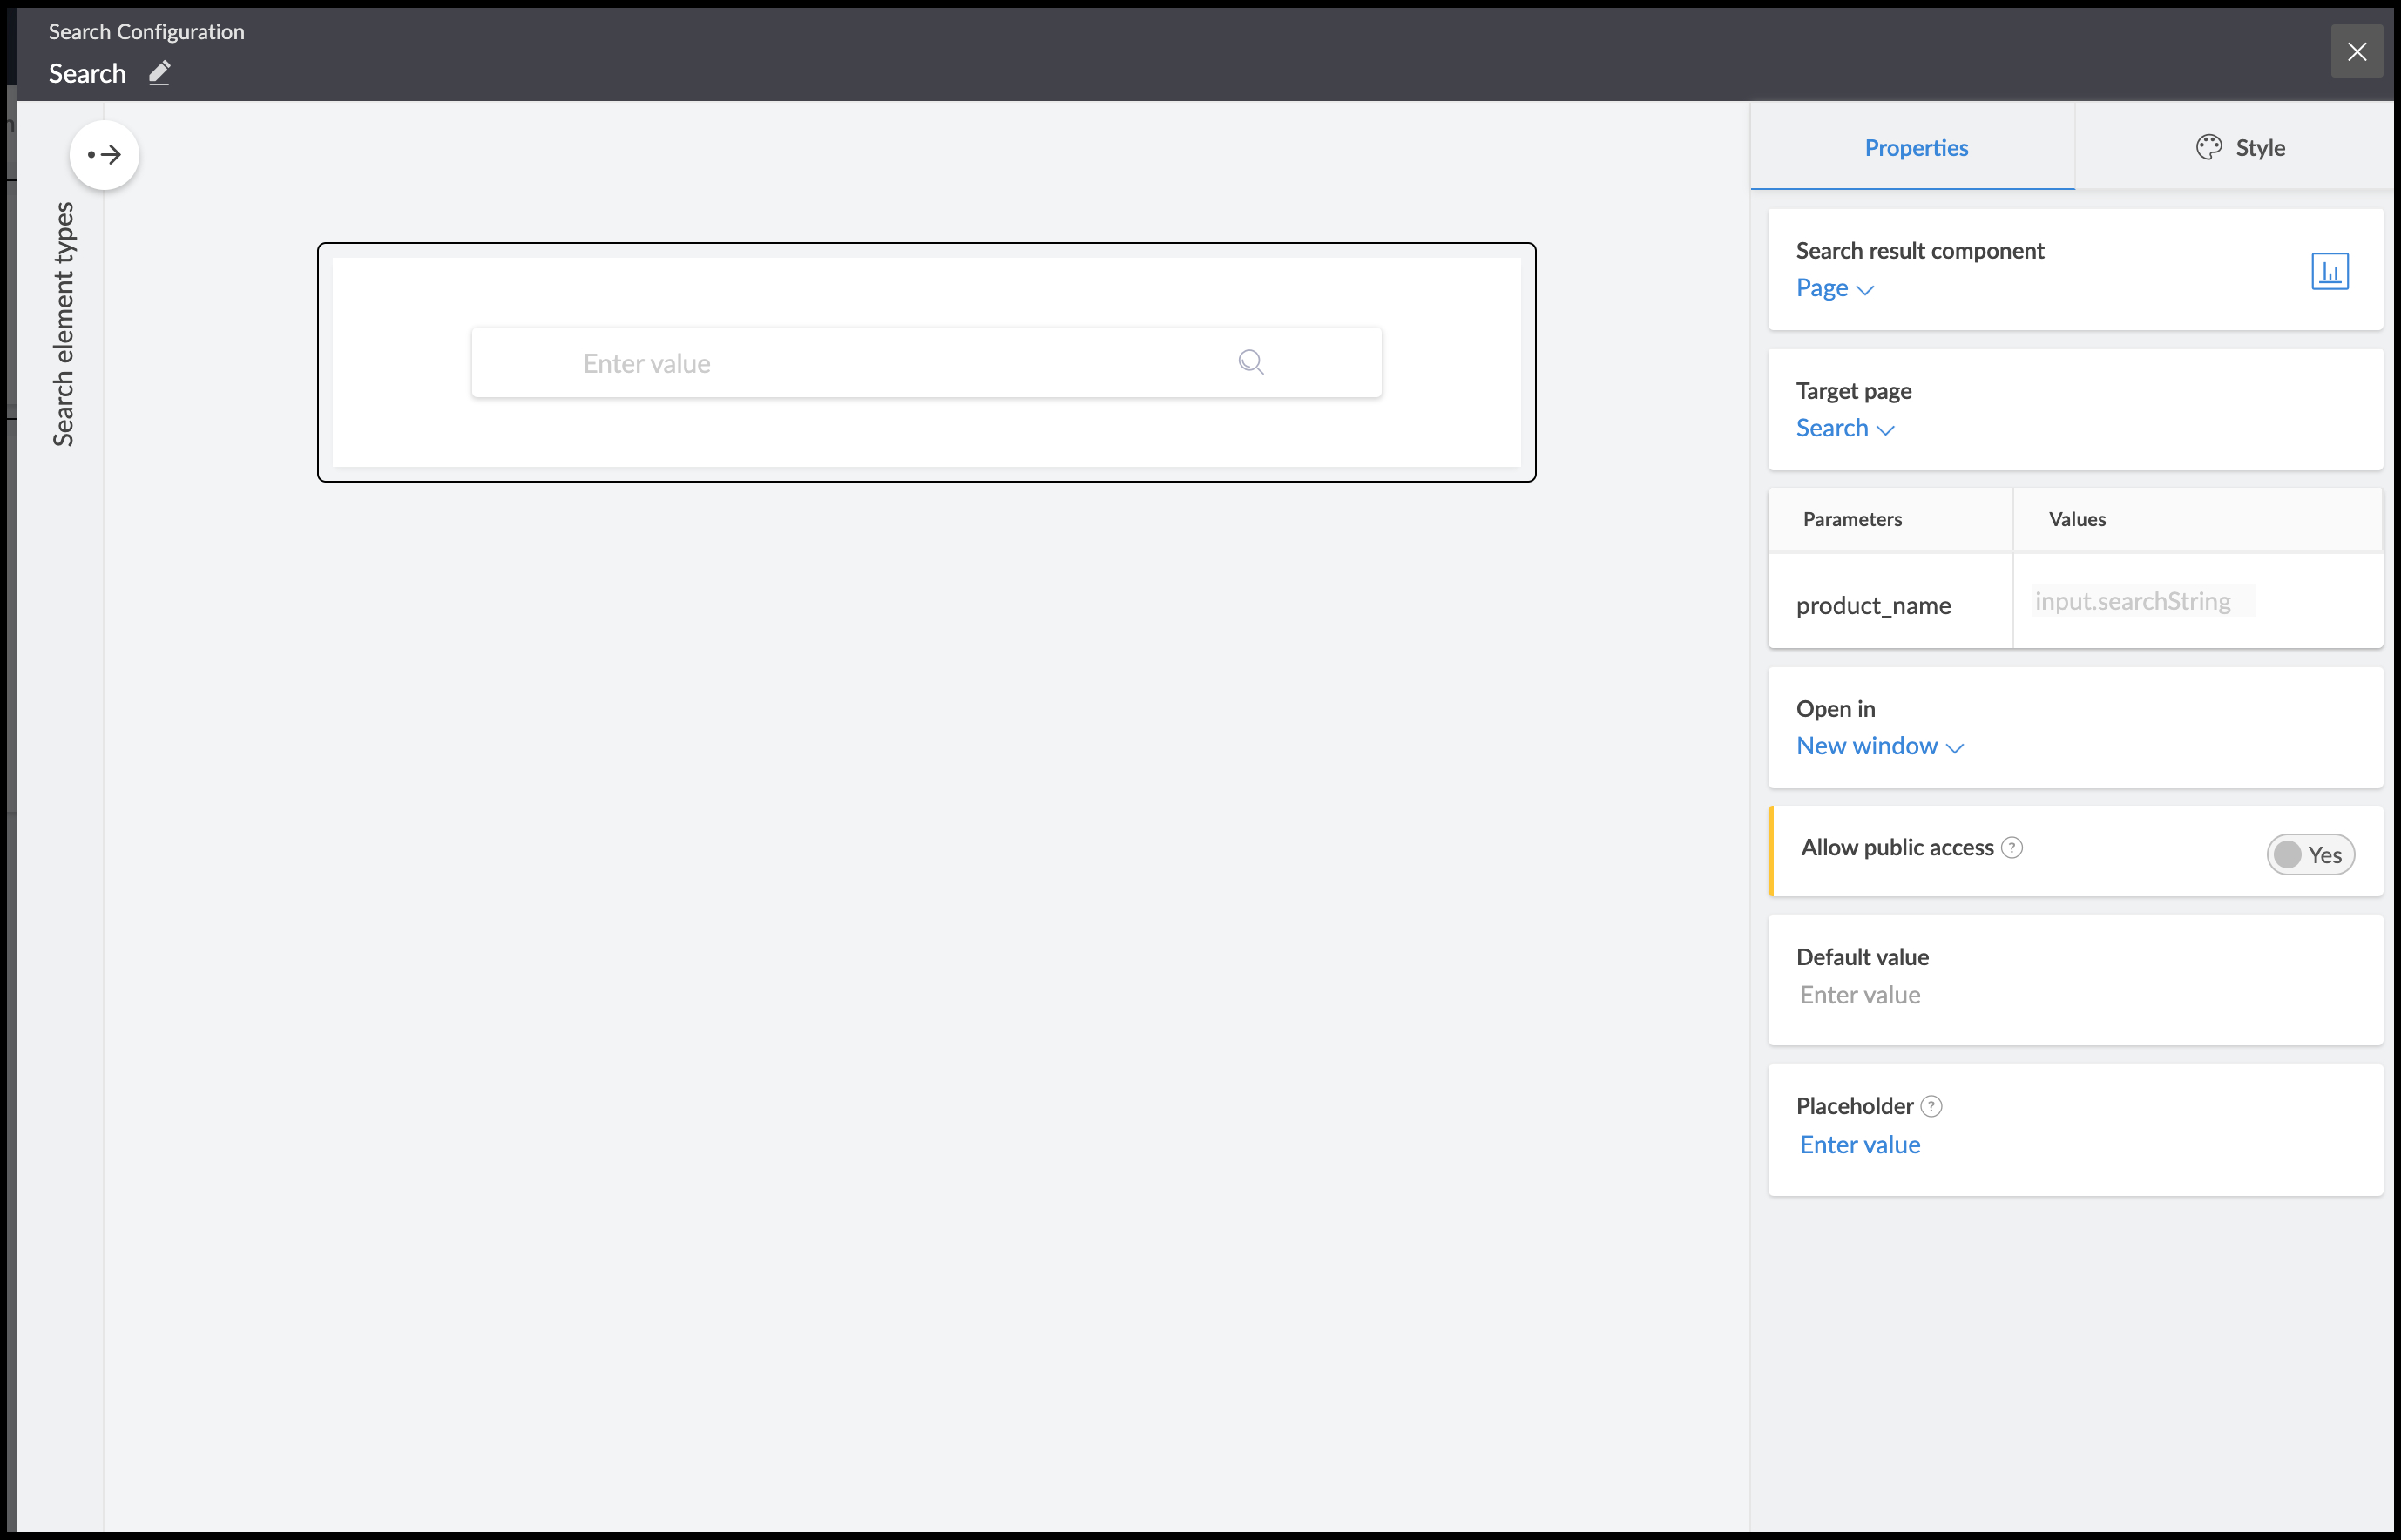Expand the Search element types panel arrow
Viewport: 2401px width, 1540px height.
click(104, 155)
